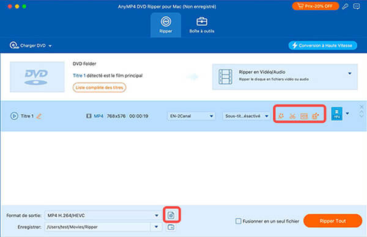Open custom profile settings icon
The height and width of the screenshot is (237, 367).
click(x=171, y=215)
